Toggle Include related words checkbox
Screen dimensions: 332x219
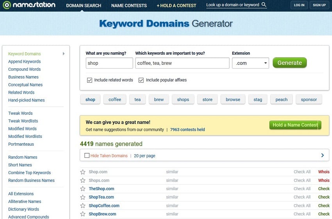point(89,80)
